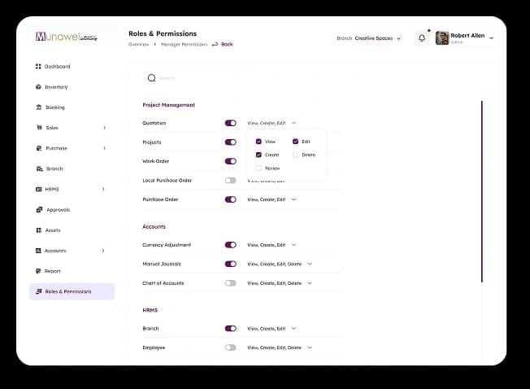
Task: Click the Approvals icon in sidebar
Action: pyautogui.click(x=39, y=210)
